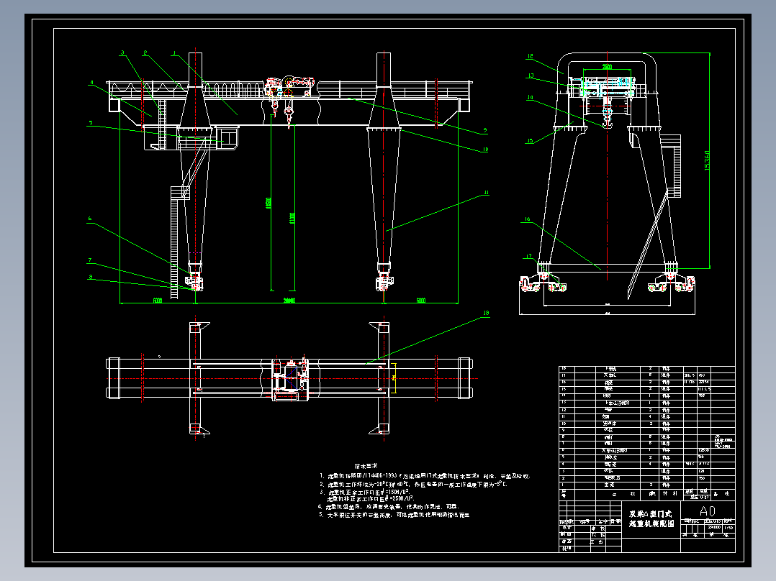
Task: Click technical requirement line 4
Action: point(389,507)
